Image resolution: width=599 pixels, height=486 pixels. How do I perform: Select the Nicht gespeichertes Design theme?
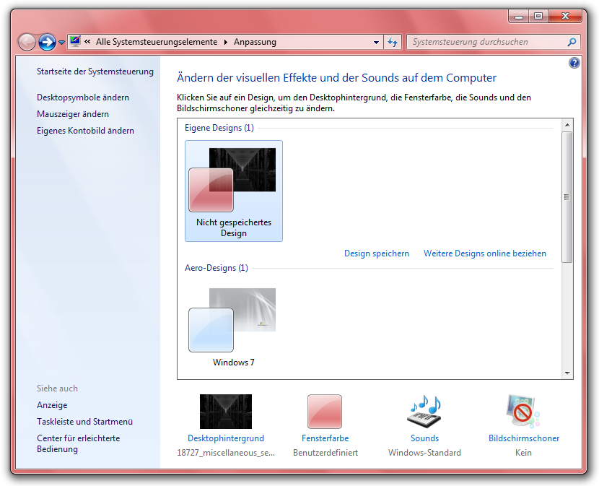pos(233,190)
